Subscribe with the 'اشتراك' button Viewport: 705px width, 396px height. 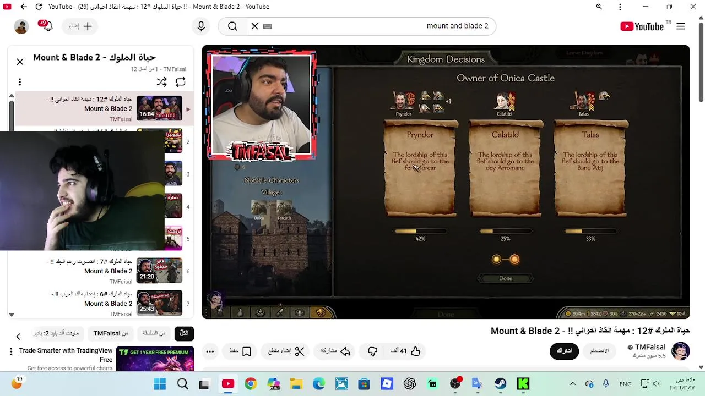coord(565,351)
